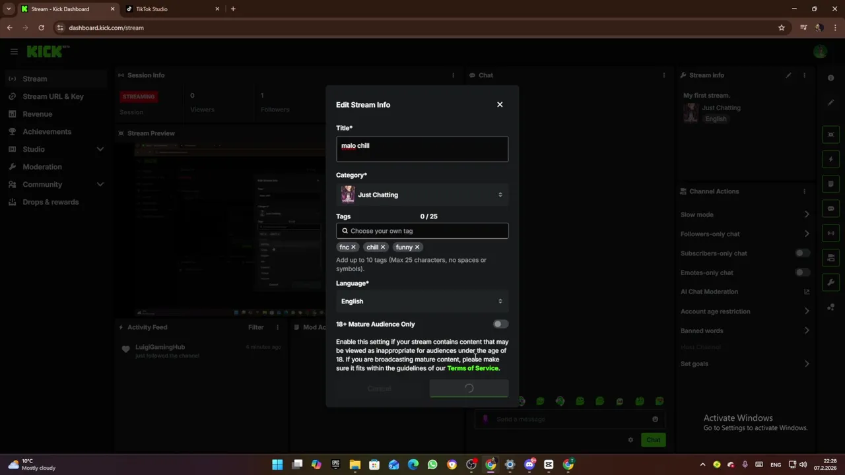Remove the fnc tag
845x475 pixels.
353,247
